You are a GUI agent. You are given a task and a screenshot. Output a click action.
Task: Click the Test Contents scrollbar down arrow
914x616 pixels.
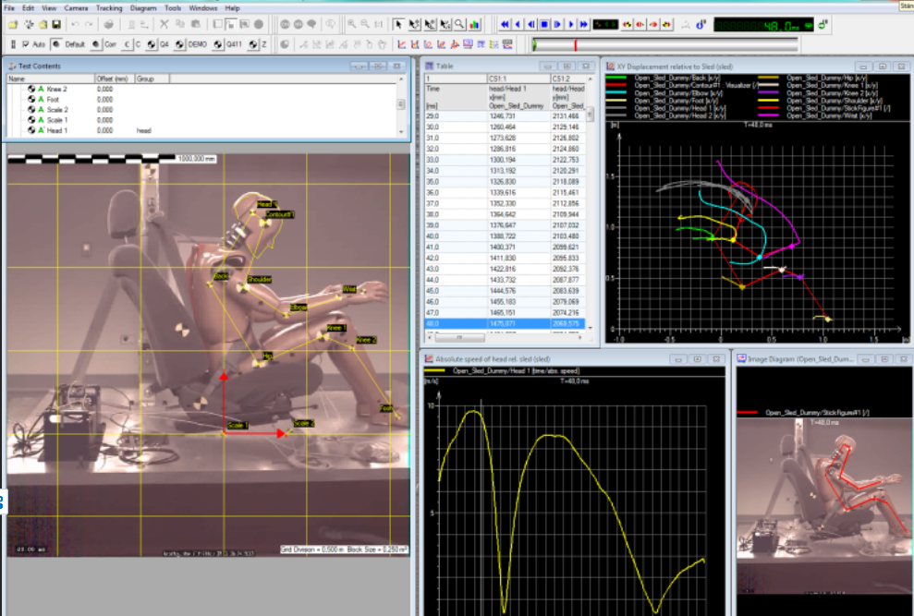tap(401, 132)
